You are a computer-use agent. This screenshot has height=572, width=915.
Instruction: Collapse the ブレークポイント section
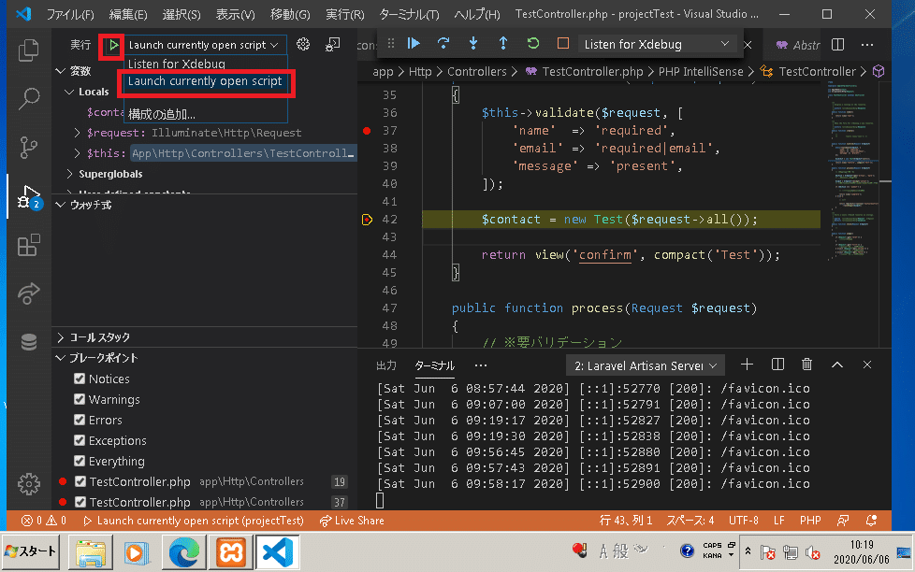coord(60,358)
